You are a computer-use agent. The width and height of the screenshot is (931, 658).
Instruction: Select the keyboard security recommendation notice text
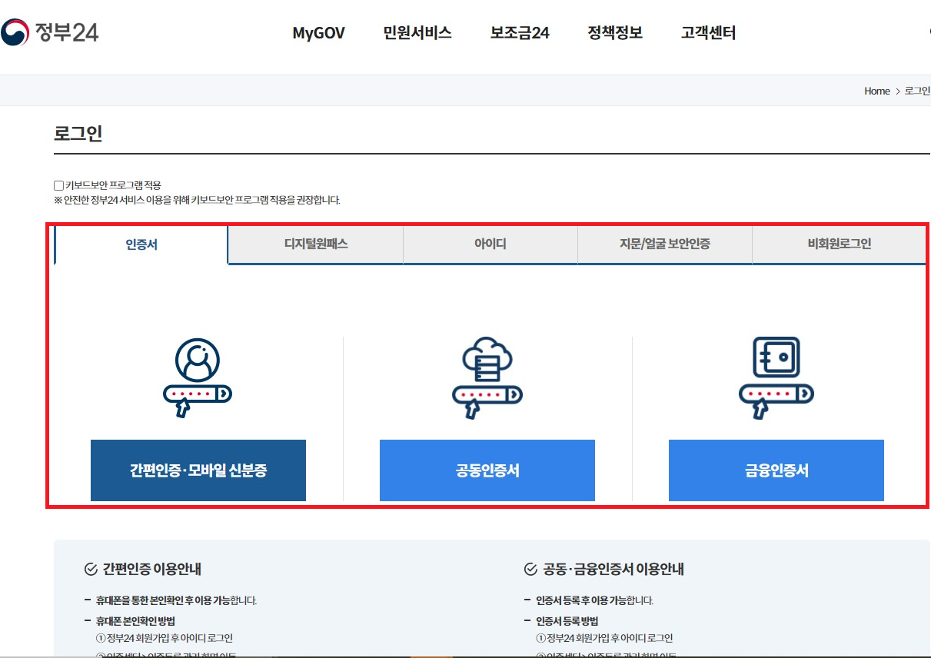pos(197,200)
